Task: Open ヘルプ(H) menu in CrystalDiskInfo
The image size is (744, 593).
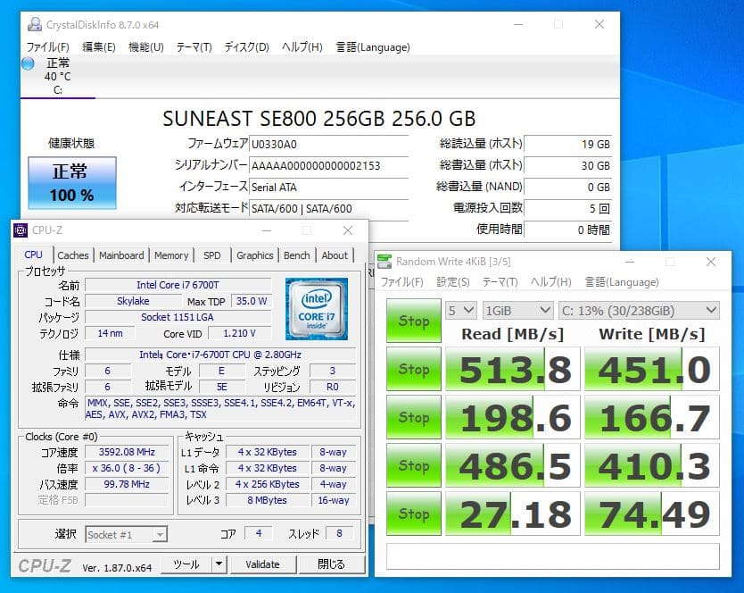Action: click(x=302, y=47)
